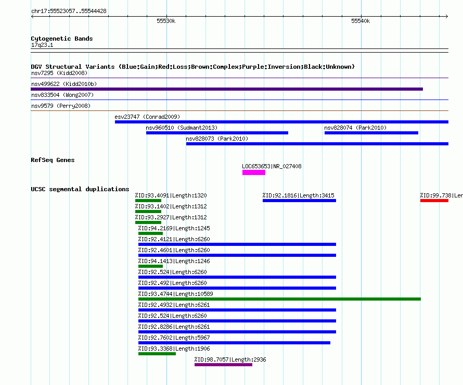463x385 pixels.
Task: Click the blue esv23747 gain bar
Action: pyautogui.click(x=281, y=122)
